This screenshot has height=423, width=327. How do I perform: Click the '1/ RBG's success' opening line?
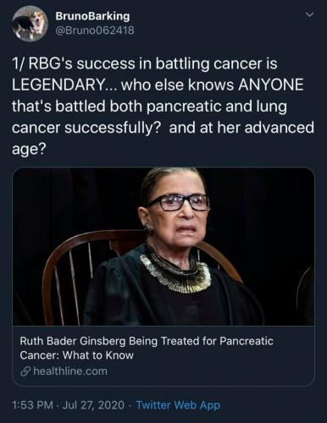(144, 63)
